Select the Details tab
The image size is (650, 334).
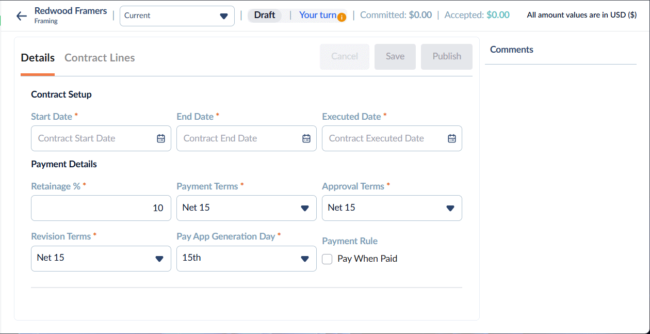(x=38, y=58)
